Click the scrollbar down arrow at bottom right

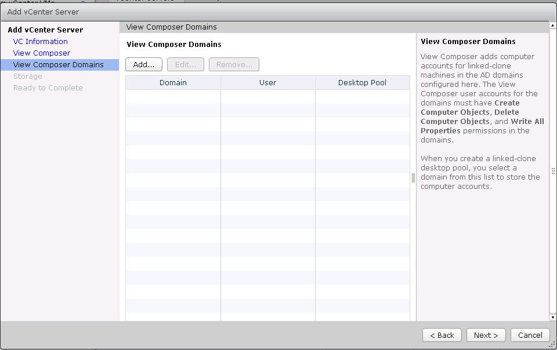(553, 317)
